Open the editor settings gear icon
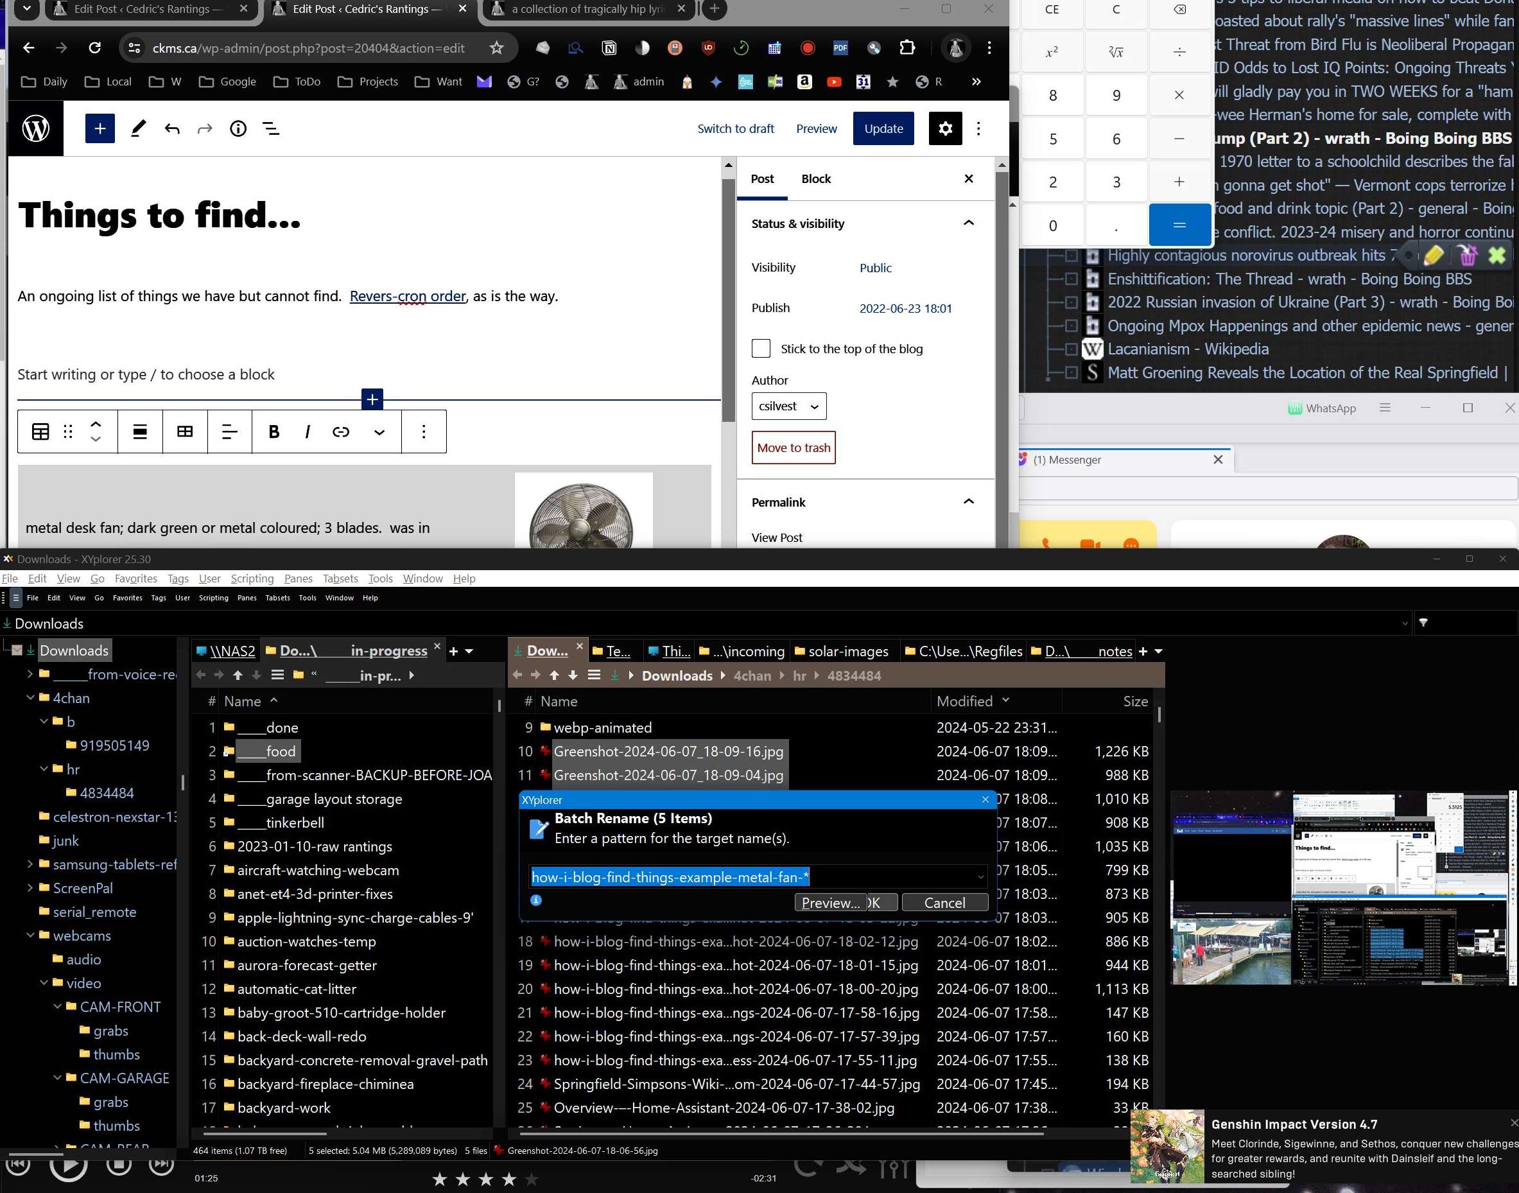Screen dimensions: 1519x1193 [944, 128]
